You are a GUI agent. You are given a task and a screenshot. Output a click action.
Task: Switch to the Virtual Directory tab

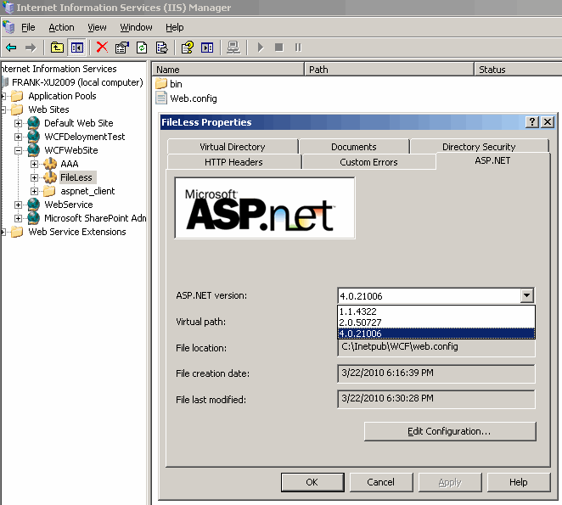coord(233,147)
